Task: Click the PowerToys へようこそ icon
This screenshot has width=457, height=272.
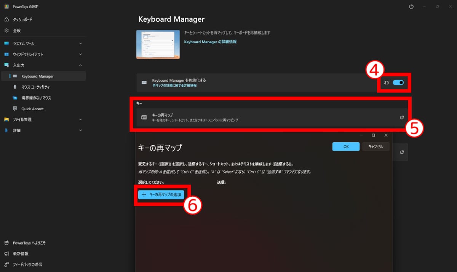Action: point(6,243)
